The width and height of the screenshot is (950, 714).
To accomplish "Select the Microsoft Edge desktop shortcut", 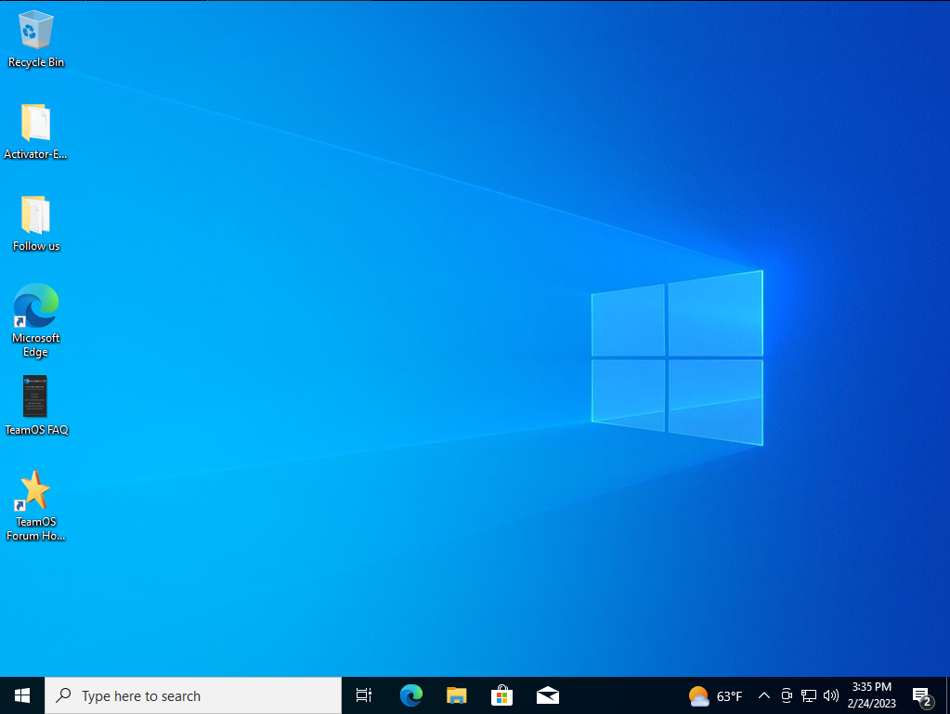I will (35, 320).
